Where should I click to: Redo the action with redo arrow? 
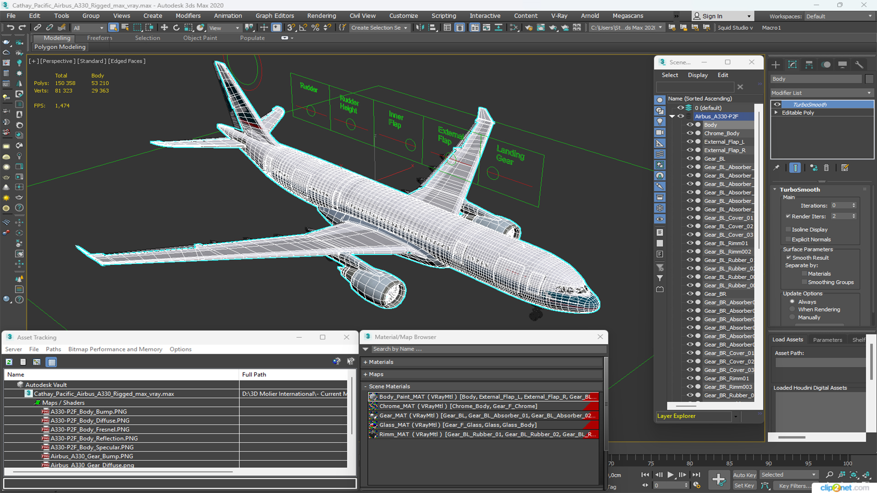point(22,27)
